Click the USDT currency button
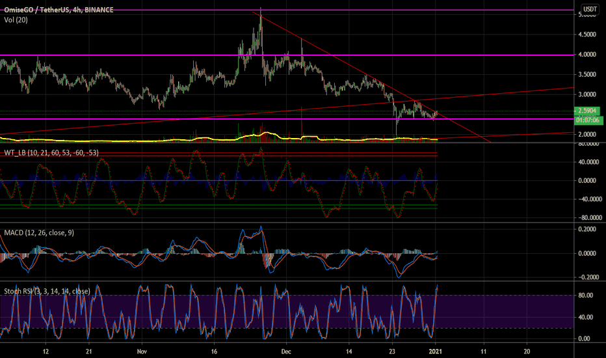 [x=590, y=9]
